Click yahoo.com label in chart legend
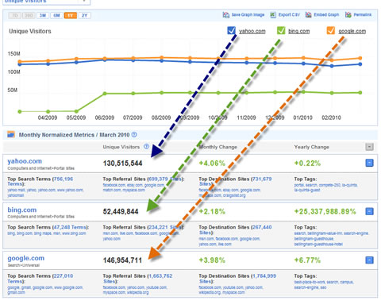 pos(252,31)
